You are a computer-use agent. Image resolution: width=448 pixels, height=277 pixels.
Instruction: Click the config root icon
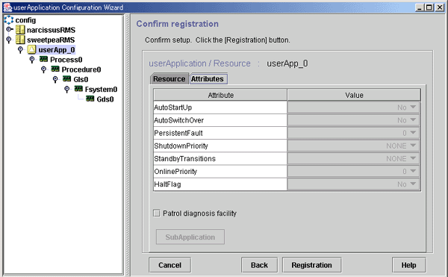click(x=8, y=19)
